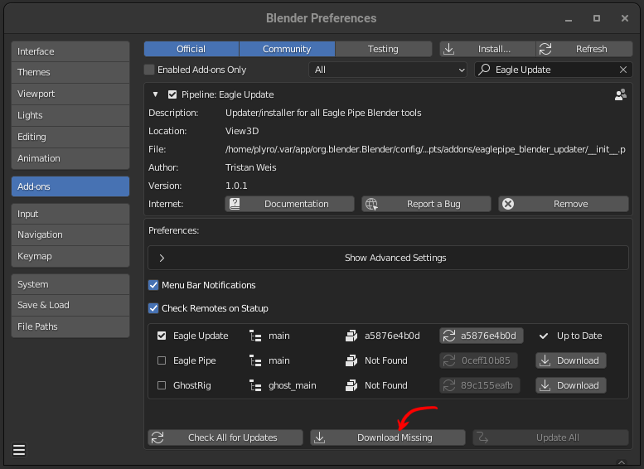644x469 pixels.
Task: Click remote commit a5876e4b0d refresh button
Action: point(482,336)
